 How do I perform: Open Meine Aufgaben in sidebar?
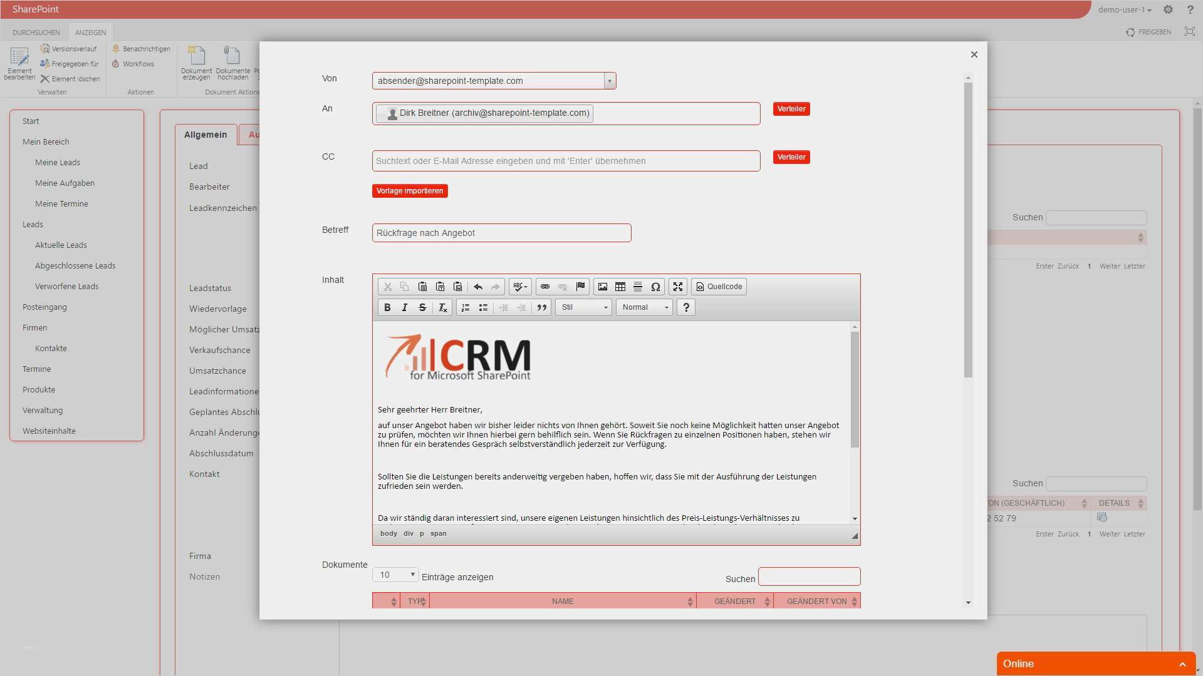point(65,183)
